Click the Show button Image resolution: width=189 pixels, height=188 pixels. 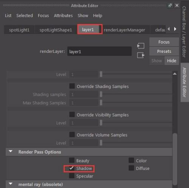156,61
